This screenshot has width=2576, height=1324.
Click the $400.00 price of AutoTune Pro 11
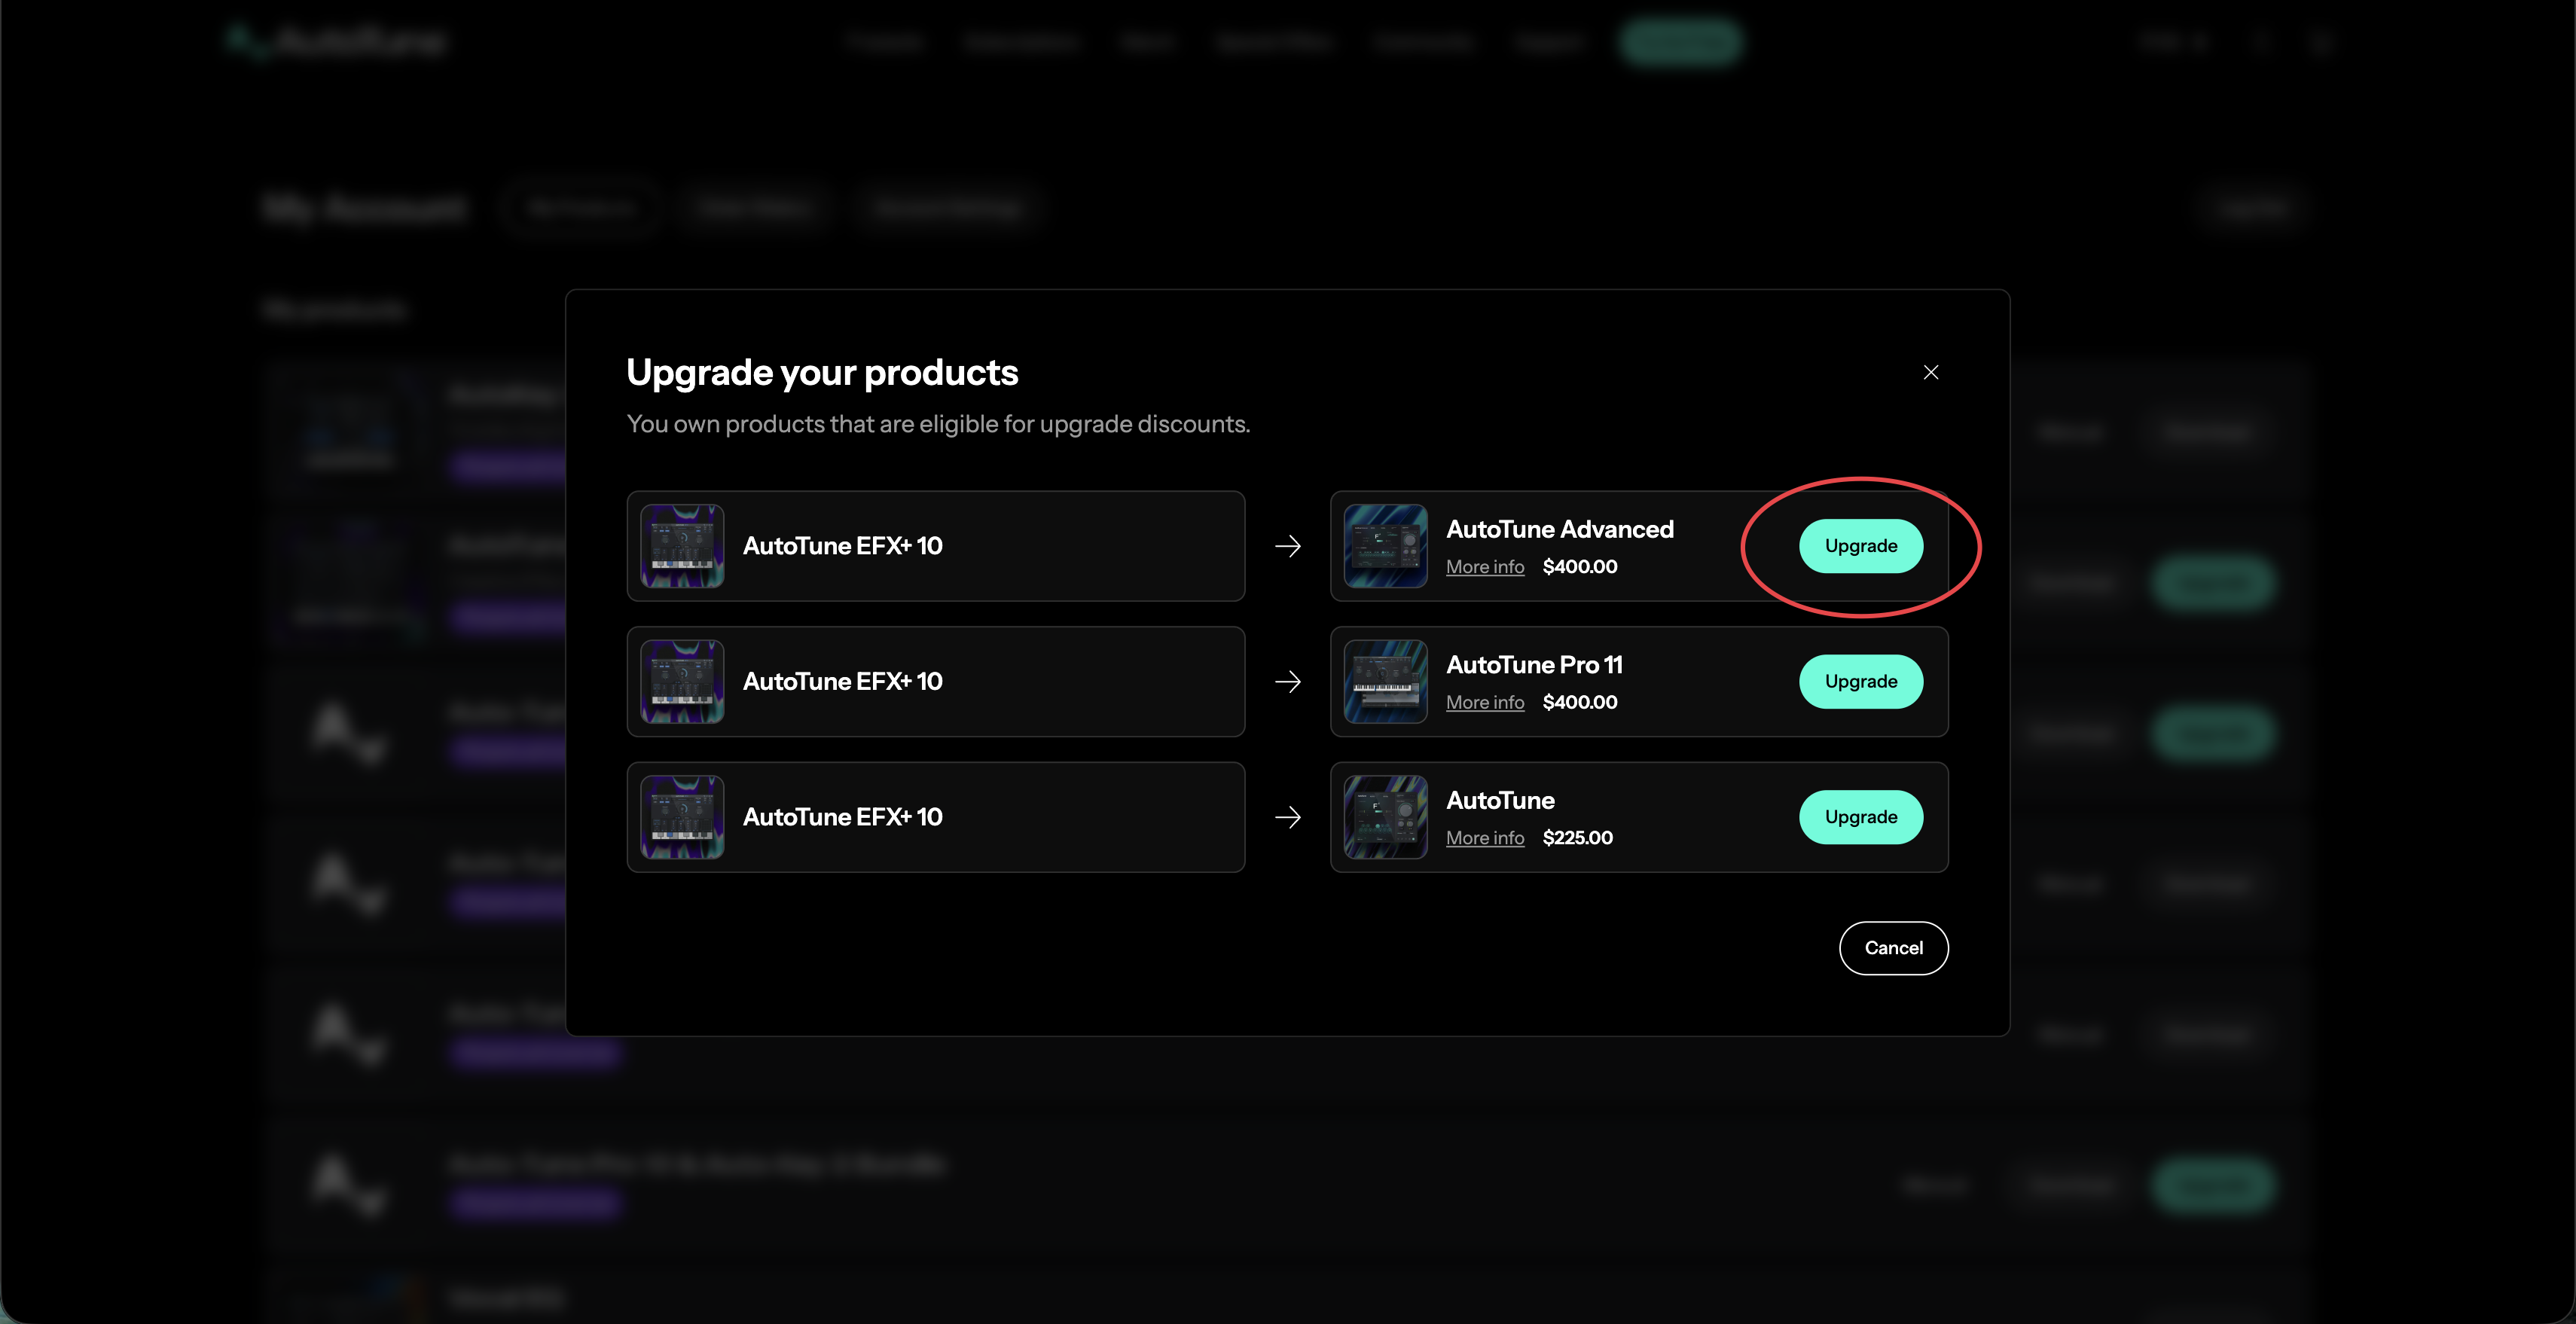tap(1580, 703)
